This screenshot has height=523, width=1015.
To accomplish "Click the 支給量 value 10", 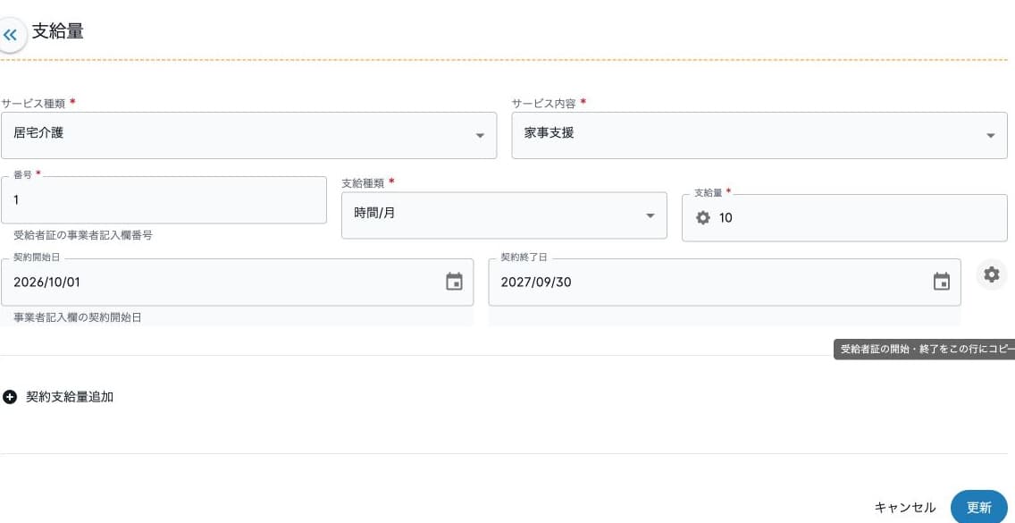I will point(726,218).
